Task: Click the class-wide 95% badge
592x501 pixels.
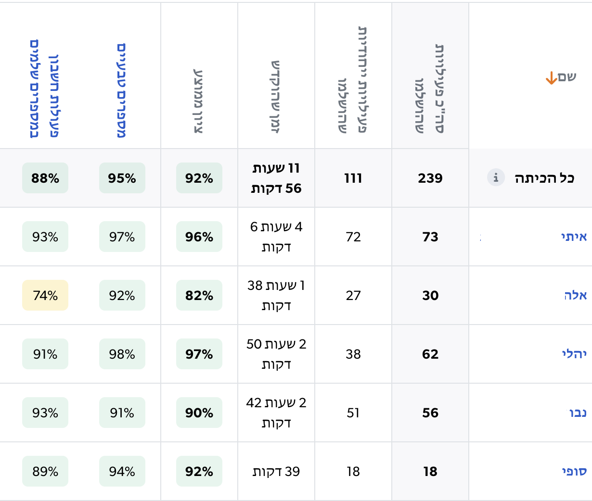Action: pyautogui.click(x=122, y=178)
